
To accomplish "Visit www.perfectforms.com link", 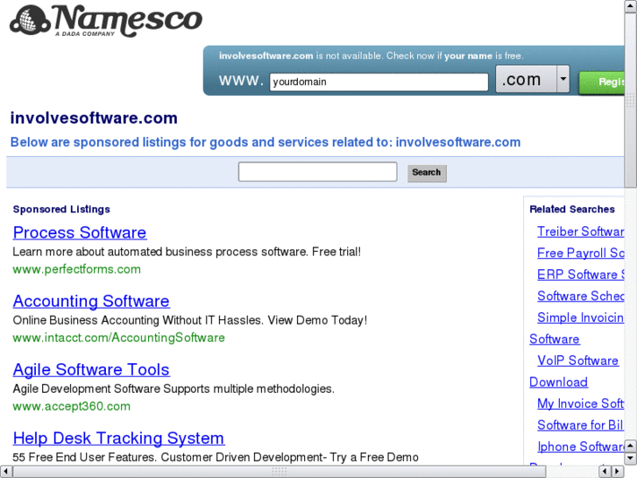I will click(x=77, y=269).
